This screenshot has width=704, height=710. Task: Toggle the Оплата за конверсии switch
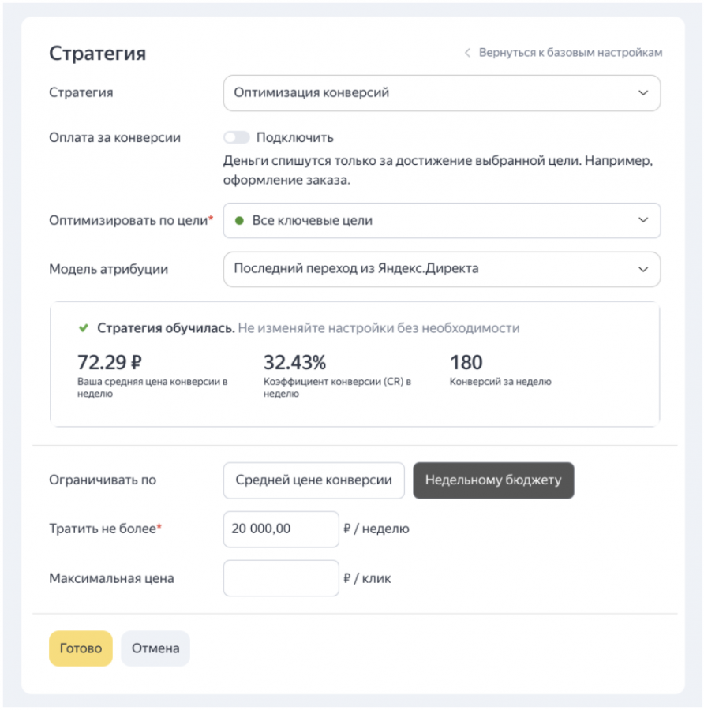point(237,137)
